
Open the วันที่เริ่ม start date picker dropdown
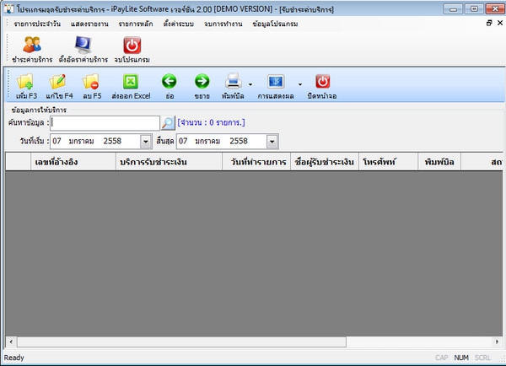coord(146,142)
